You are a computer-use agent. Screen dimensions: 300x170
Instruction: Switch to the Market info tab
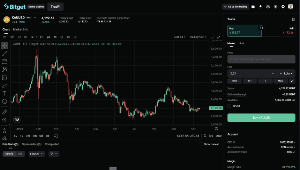(x=21, y=29)
